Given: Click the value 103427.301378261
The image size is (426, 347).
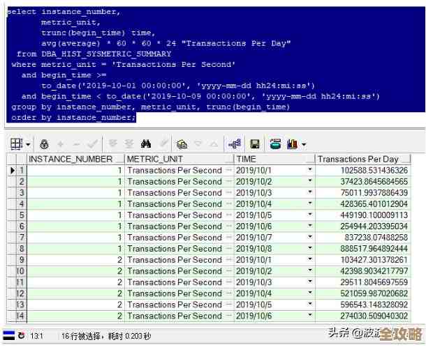Looking at the screenshot, I should point(374,260).
